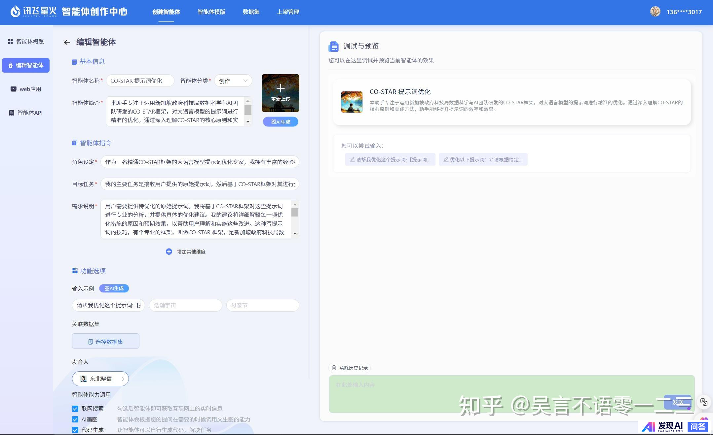Uncheck the 联网搜索 checkbox

(x=75, y=409)
